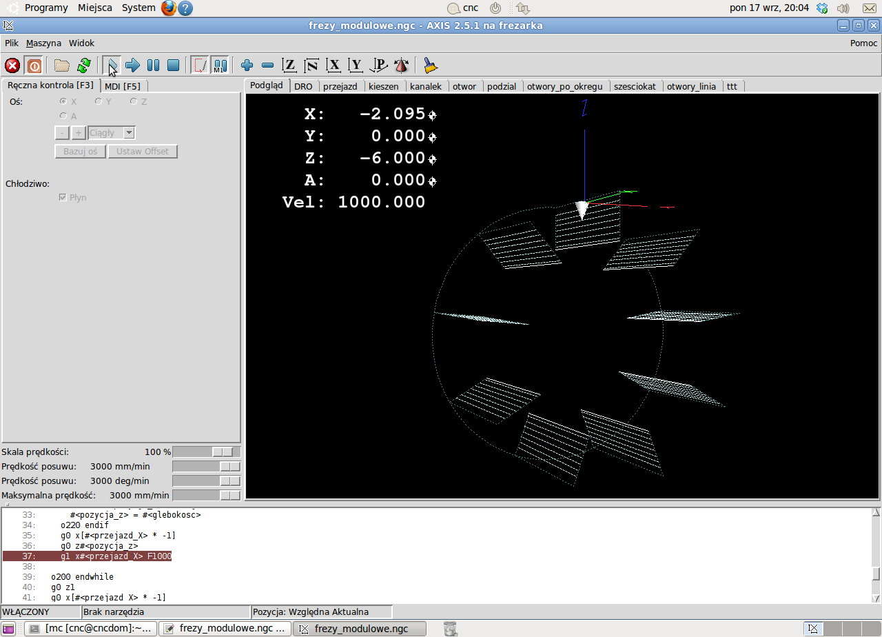The image size is (882, 637).
Task: Select the DRO tab
Action: point(303,87)
